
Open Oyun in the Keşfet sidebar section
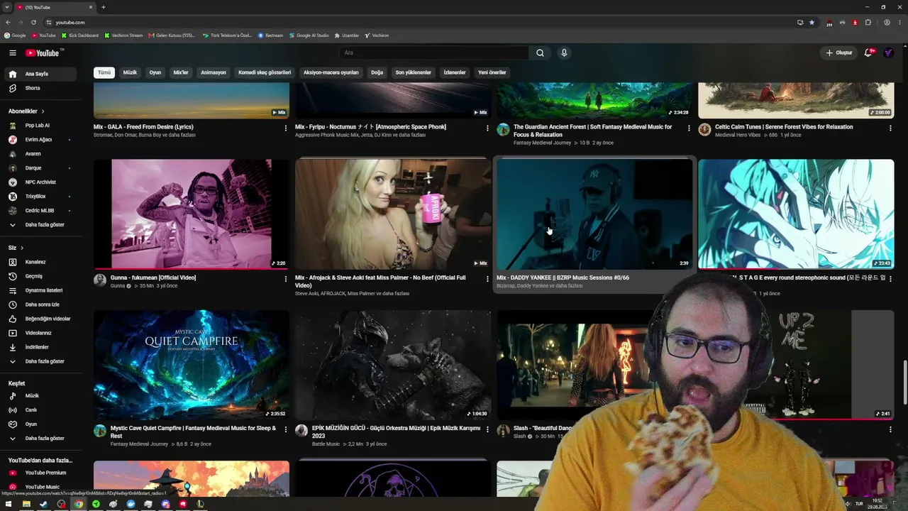[x=39, y=424]
